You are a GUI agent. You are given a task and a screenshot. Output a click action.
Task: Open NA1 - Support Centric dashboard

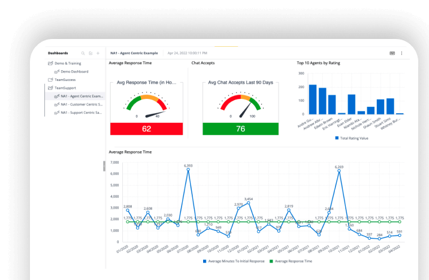click(x=81, y=112)
